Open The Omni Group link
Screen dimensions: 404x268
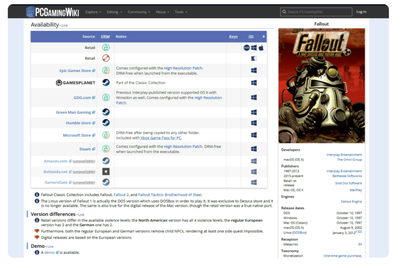click(x=350, y=159)
